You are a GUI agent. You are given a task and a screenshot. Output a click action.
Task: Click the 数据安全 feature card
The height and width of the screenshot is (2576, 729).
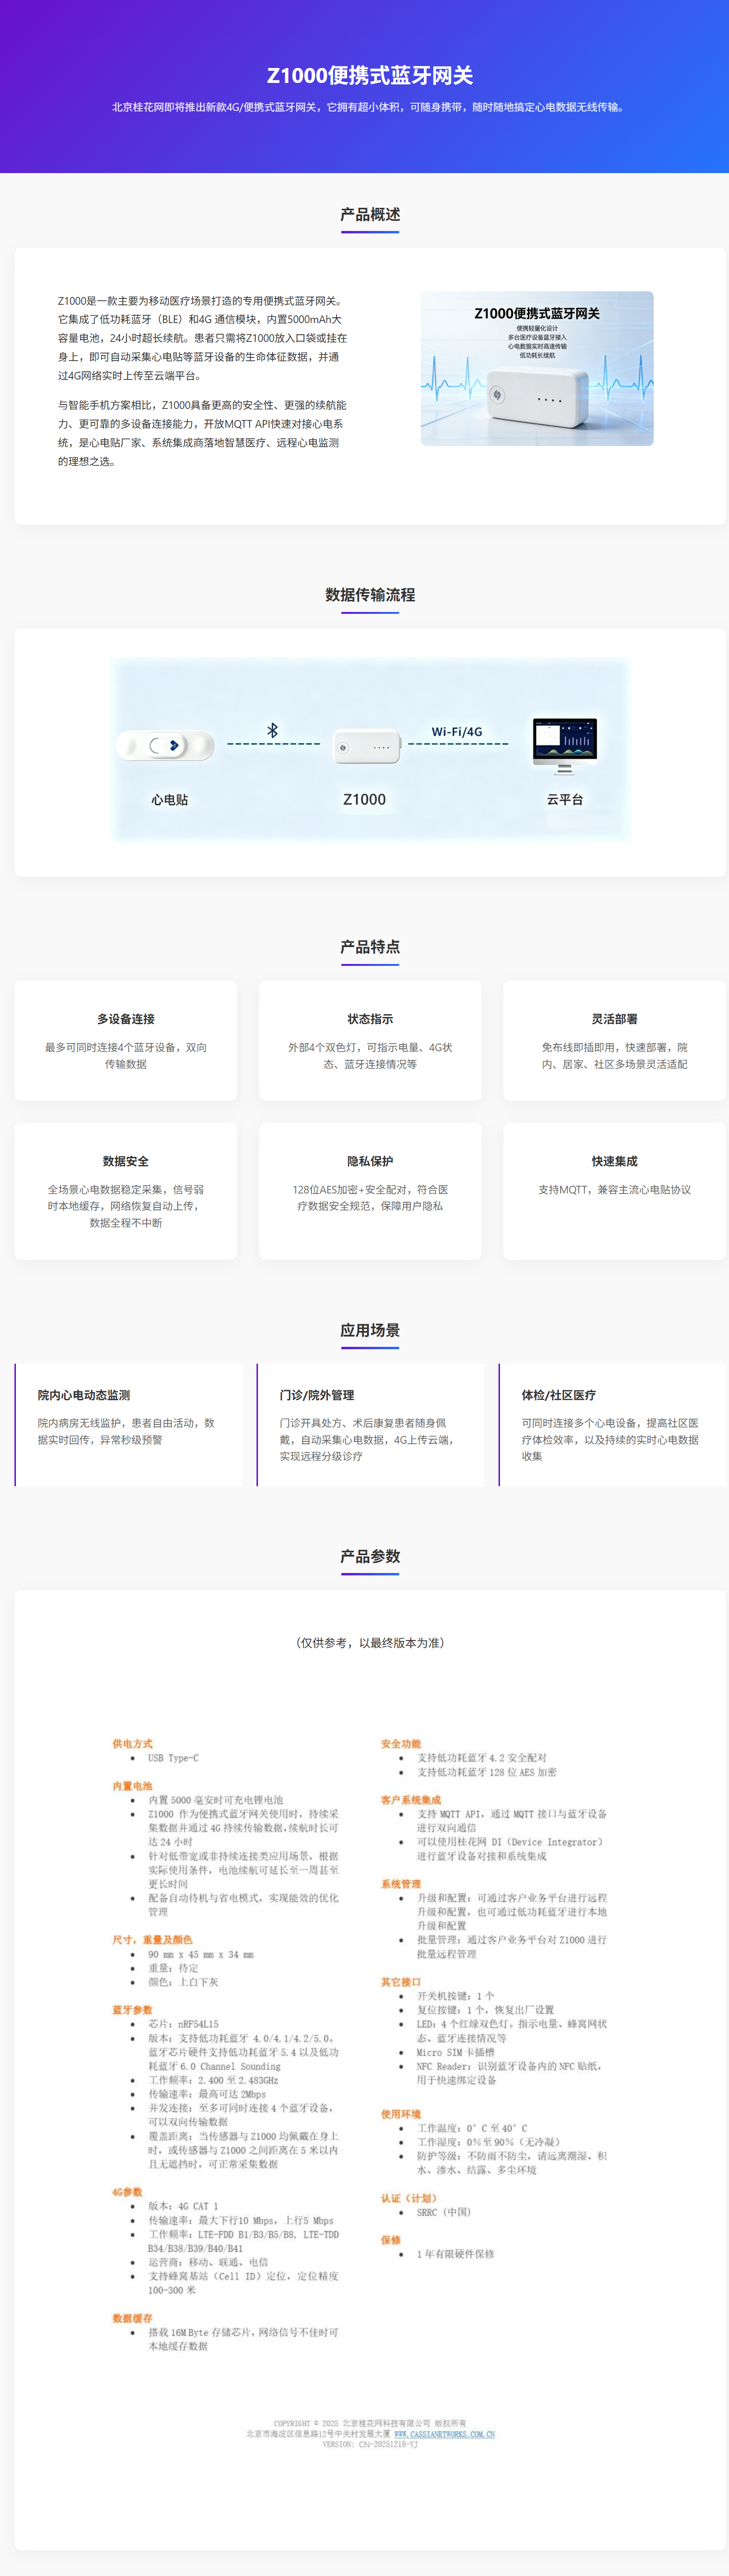126,1191
